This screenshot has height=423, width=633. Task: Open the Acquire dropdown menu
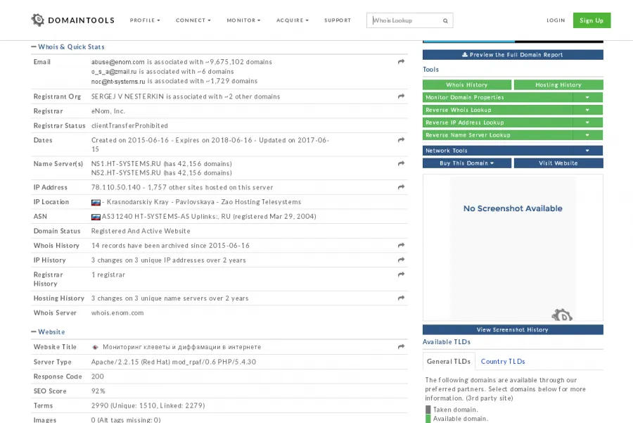(293, 20)
